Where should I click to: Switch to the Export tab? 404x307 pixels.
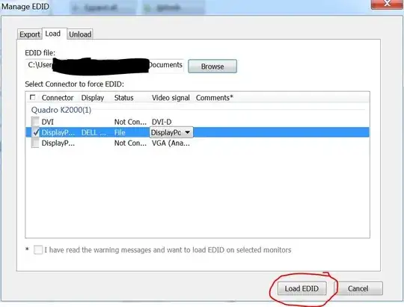29,34
